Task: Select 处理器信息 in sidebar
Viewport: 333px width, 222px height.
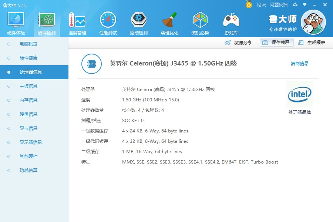Action: 34,72
